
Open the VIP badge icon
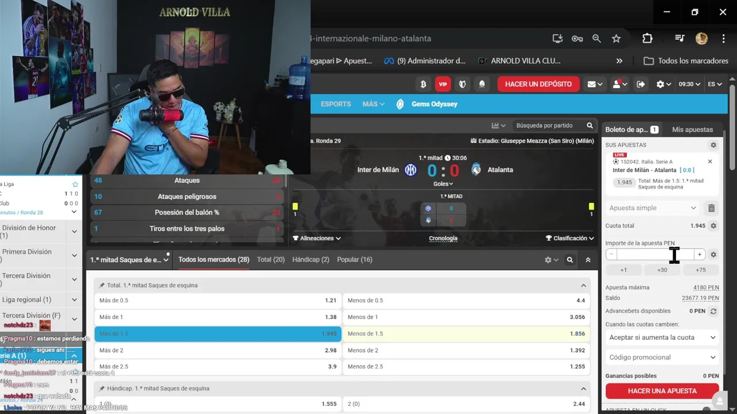pos(443,84)
